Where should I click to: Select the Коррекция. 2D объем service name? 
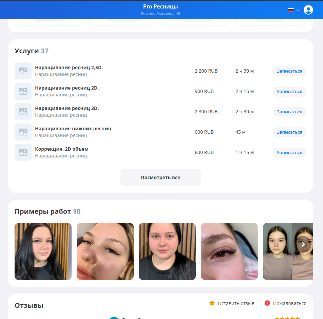click(x=62, y=149)
